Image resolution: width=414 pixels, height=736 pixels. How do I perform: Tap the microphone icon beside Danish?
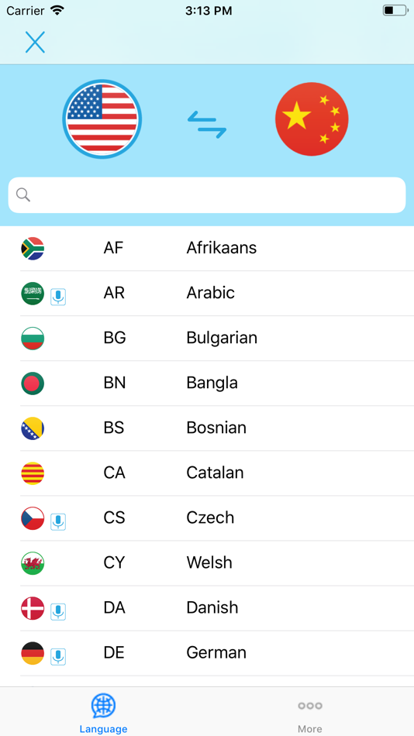click(58, 611)
